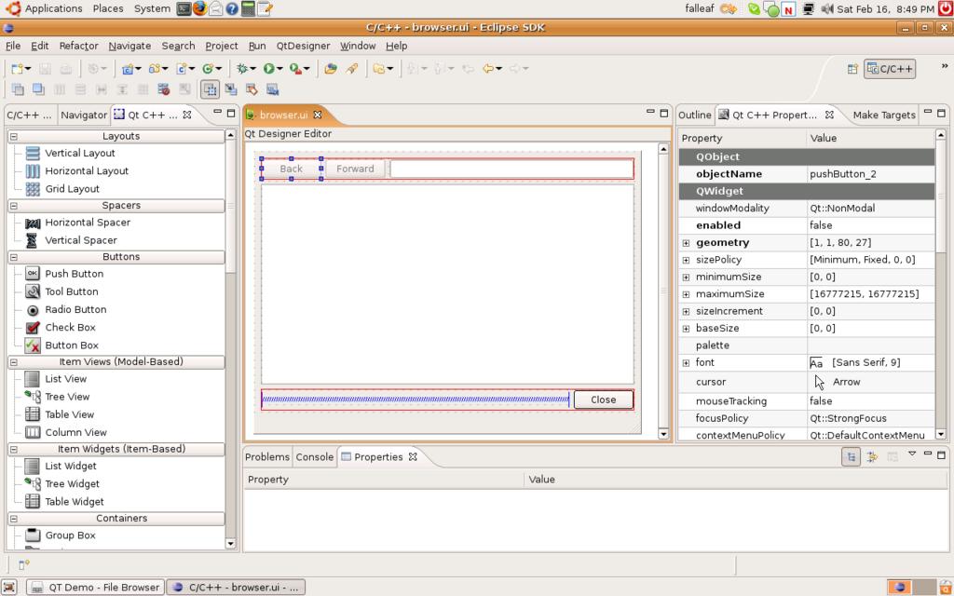Select Check Box in widget box
The image size is (954, 596).
(70, 327)
